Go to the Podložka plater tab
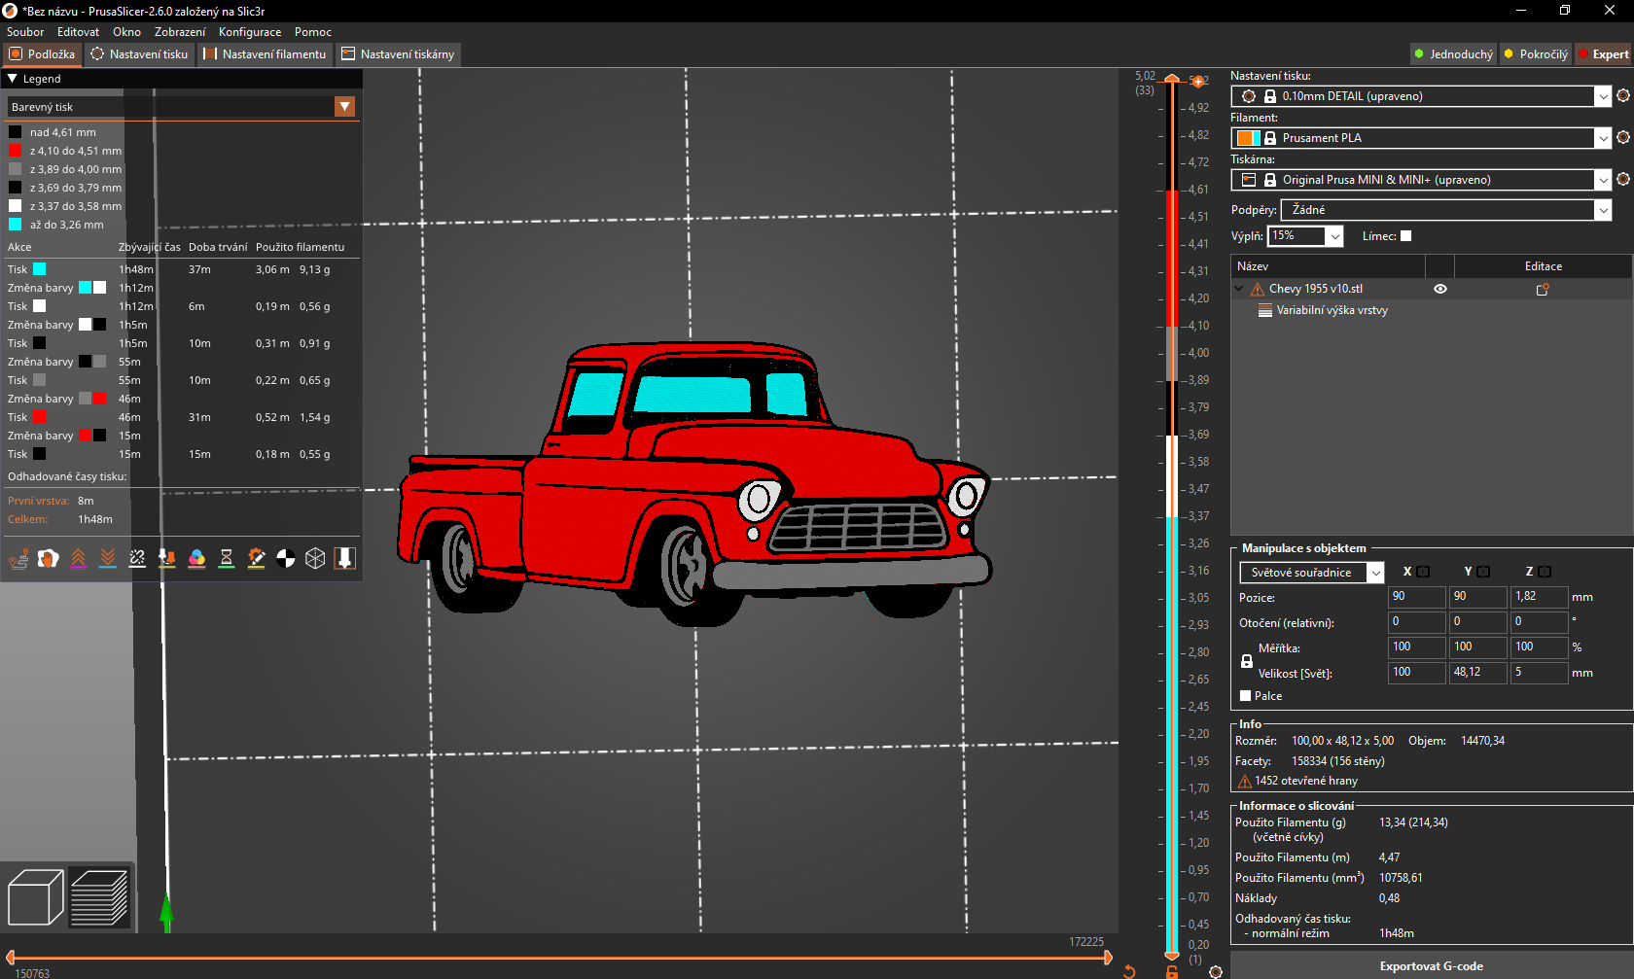 click(42, 54)
